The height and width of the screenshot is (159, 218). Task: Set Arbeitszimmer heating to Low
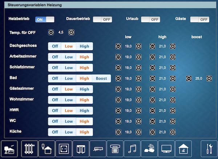point(69,57)
